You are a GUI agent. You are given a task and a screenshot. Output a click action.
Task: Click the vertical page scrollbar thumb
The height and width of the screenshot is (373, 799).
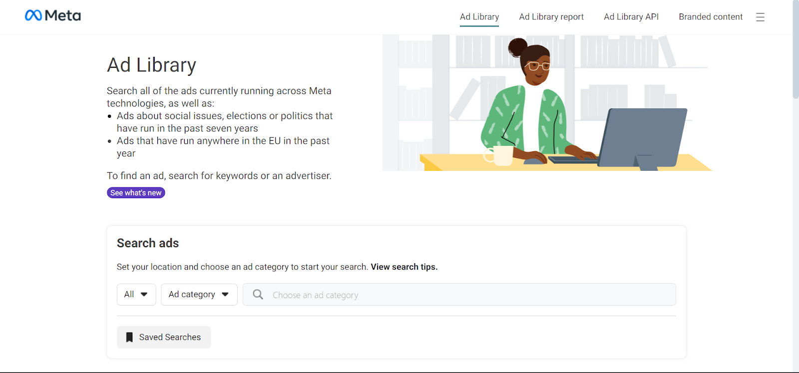click(796, 50)
